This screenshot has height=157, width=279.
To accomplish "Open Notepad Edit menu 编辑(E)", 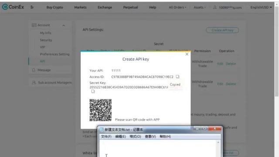I will (x=120, y=137).
